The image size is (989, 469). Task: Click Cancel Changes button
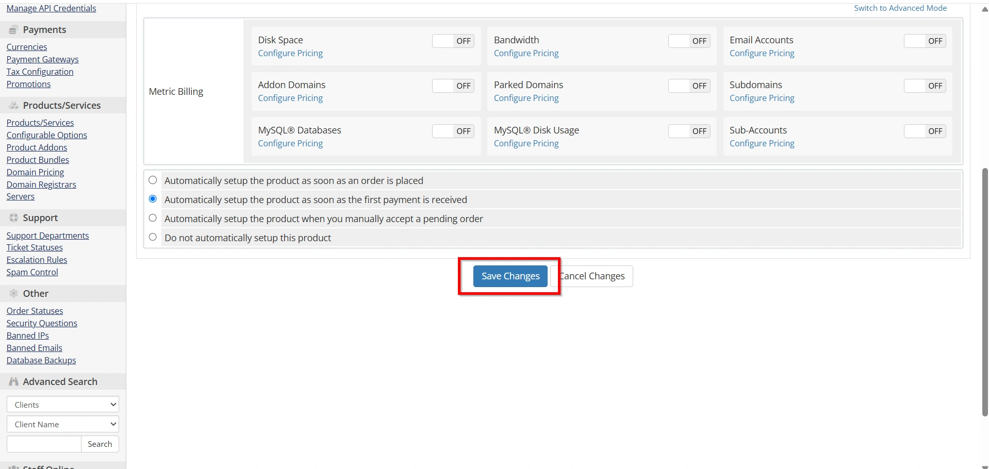click(592, 276)
